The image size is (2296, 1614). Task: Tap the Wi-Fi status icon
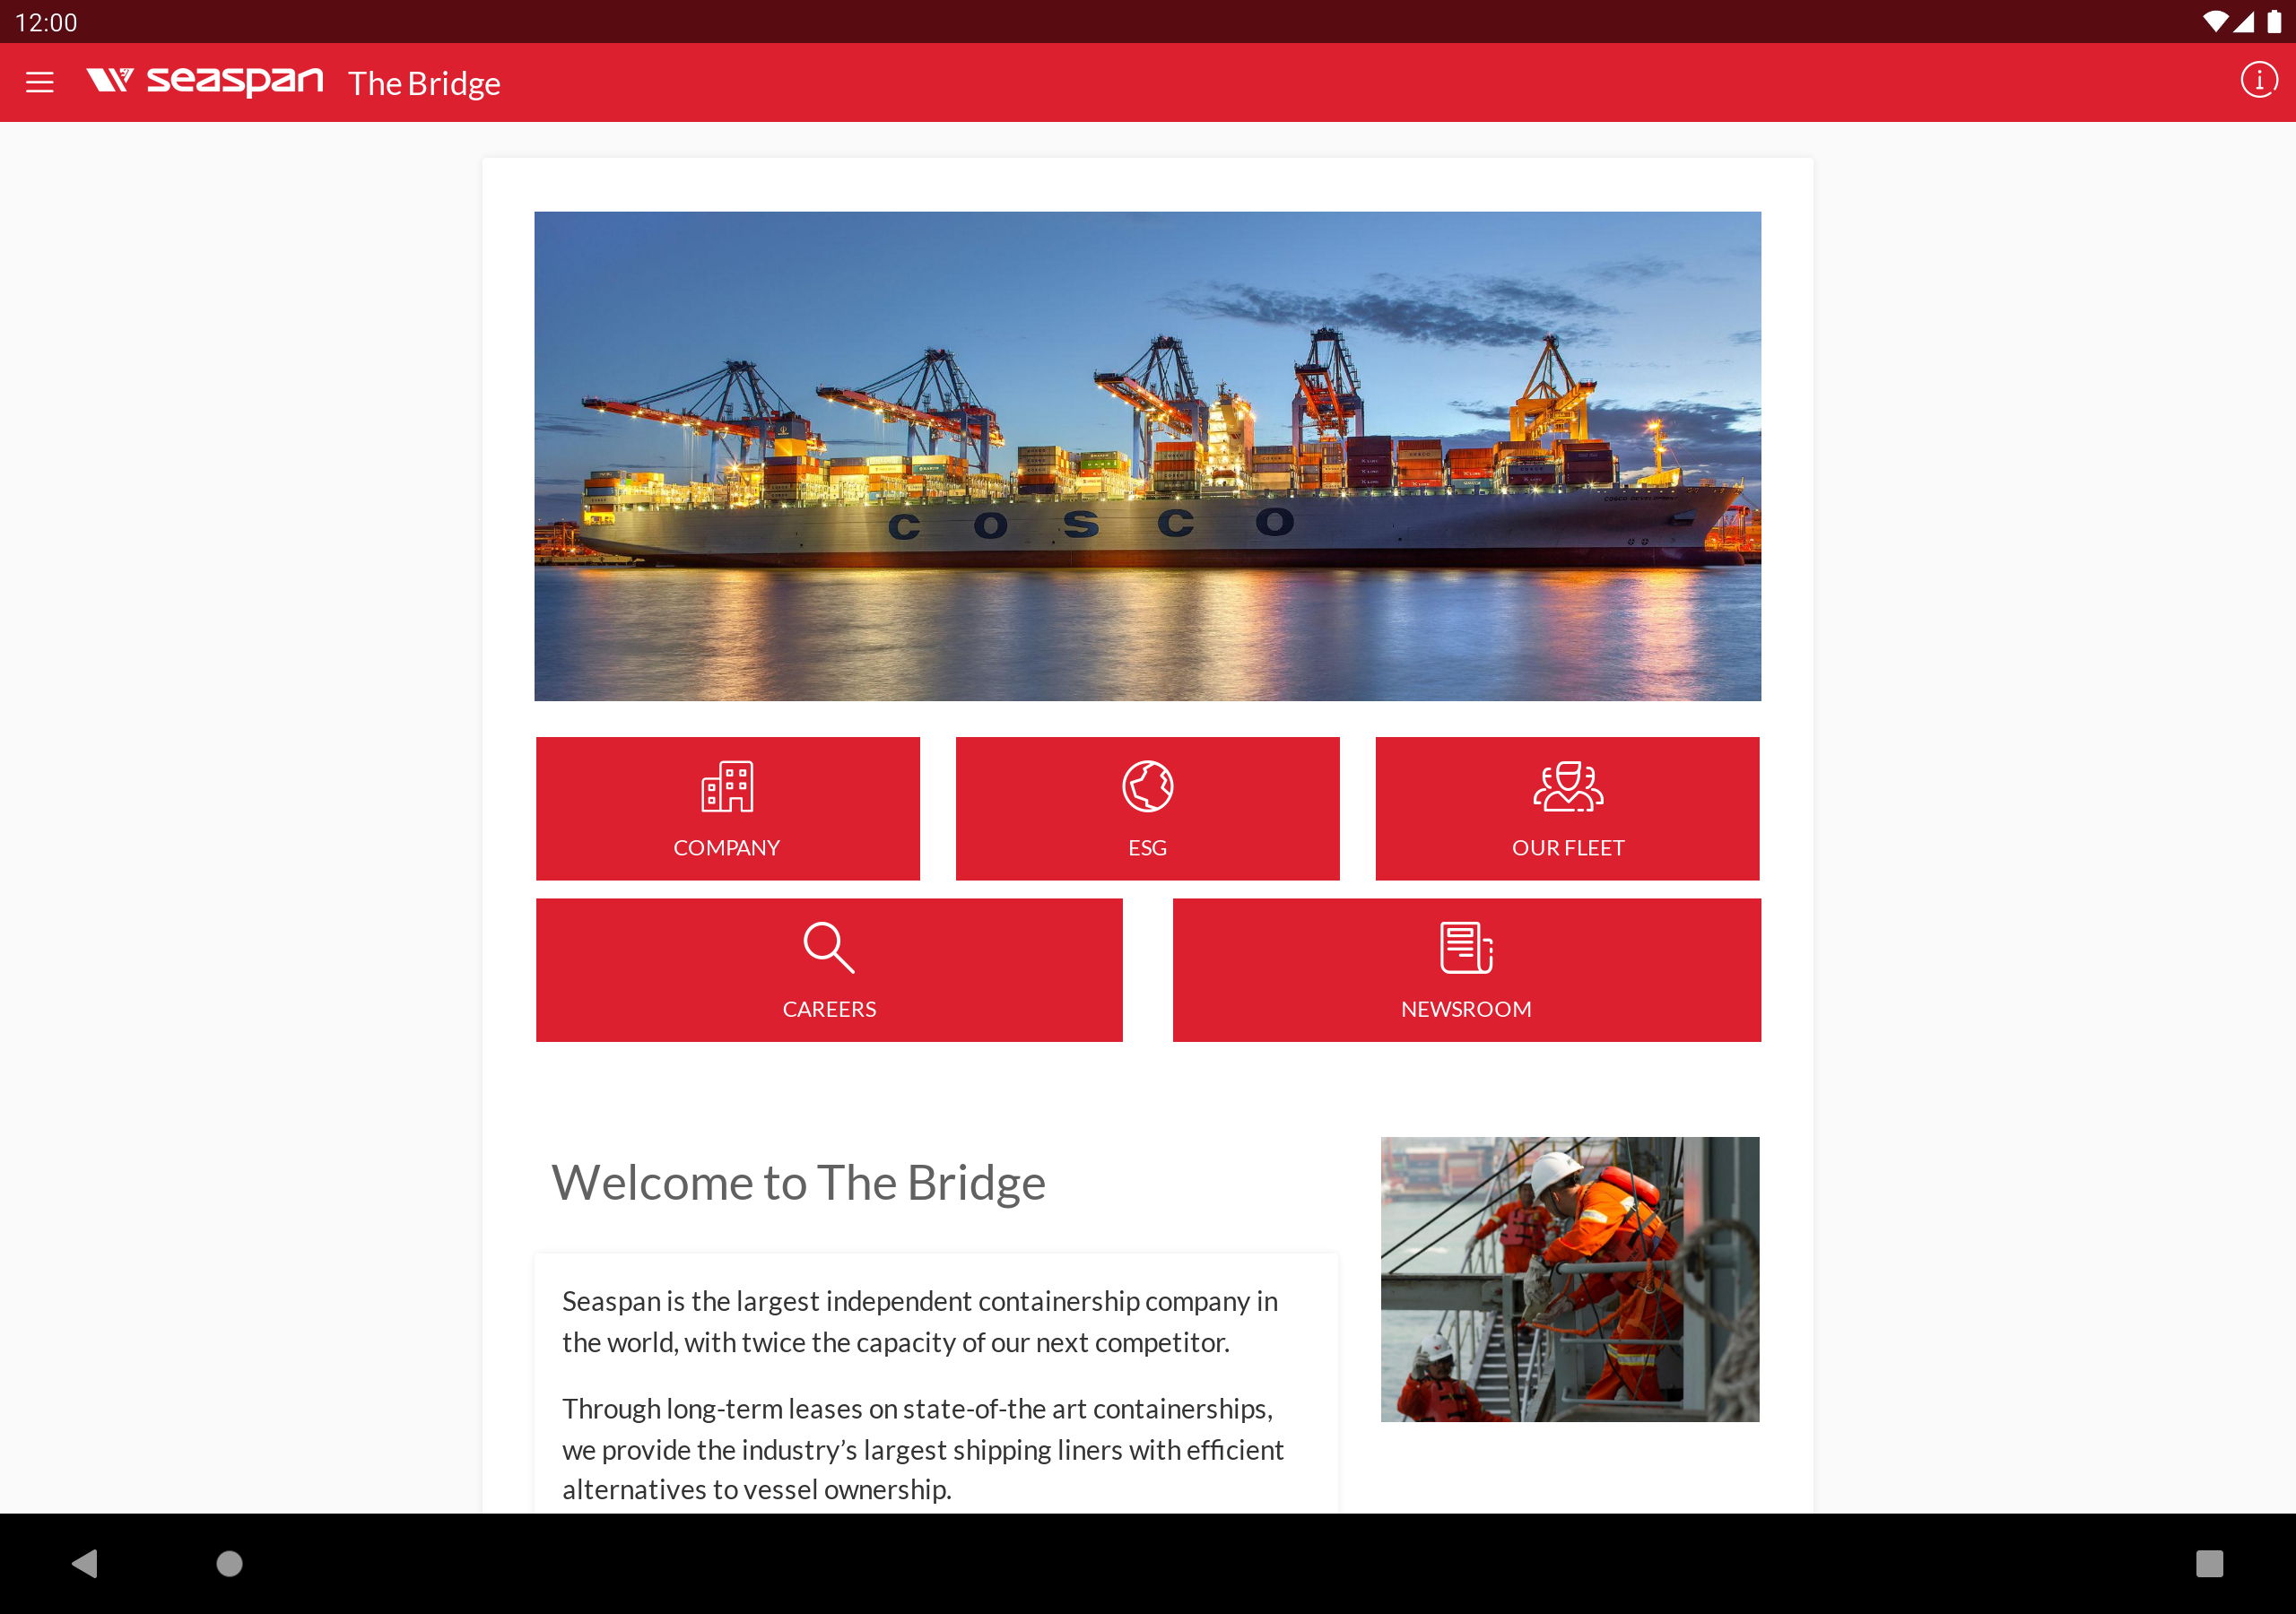2214,21
